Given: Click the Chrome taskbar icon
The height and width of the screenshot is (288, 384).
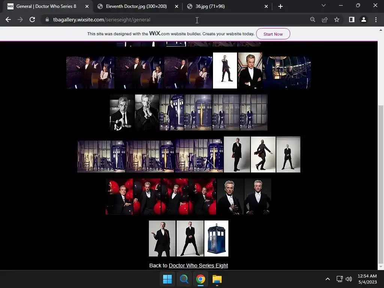Looking at the screenshot, I should pos(200,279).
